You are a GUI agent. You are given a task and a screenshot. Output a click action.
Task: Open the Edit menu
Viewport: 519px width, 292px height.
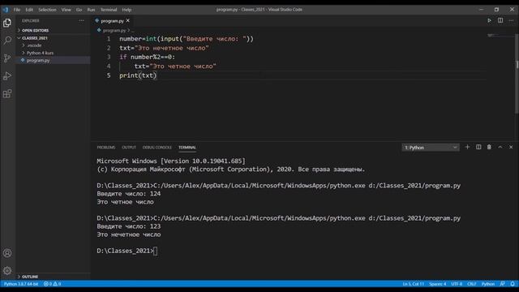point(29,10)
